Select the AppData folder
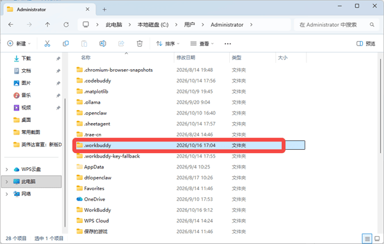 click(x=94, y=167)
